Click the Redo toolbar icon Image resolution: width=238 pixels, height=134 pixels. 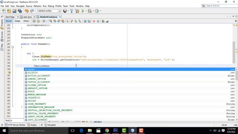[32, 11]
